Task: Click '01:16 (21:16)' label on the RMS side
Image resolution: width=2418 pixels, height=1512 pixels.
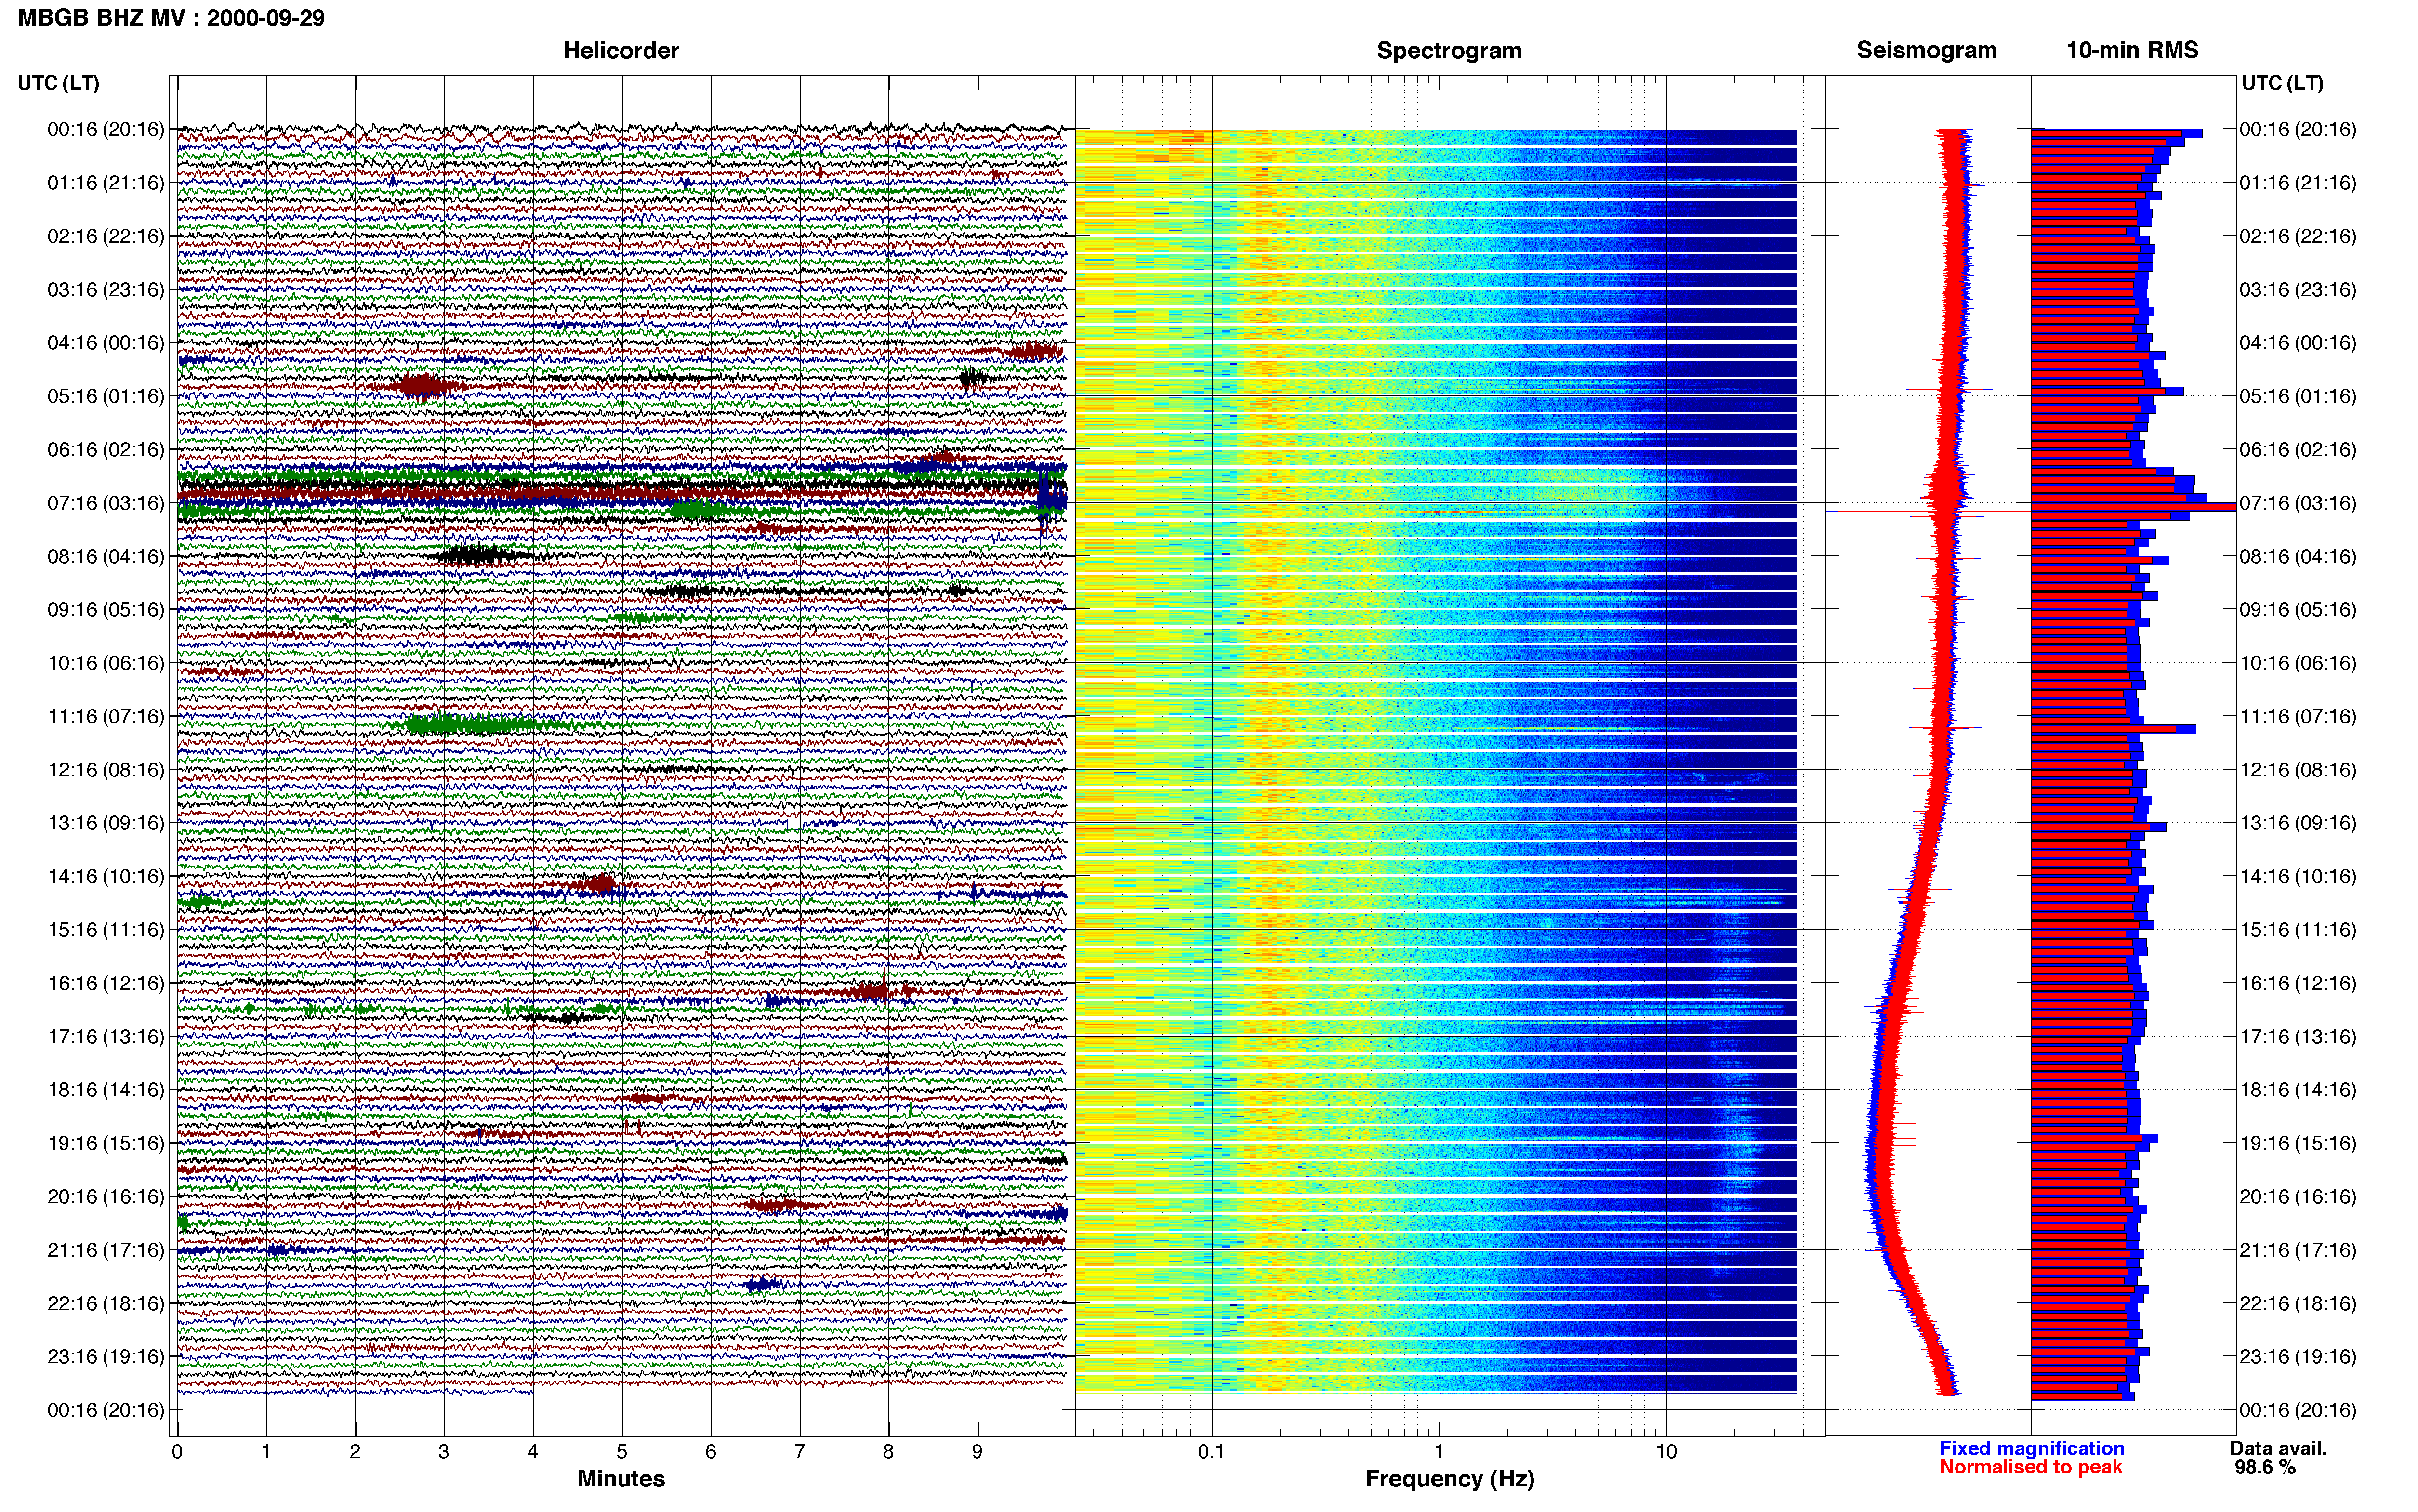Action: tap(2298, 183)
